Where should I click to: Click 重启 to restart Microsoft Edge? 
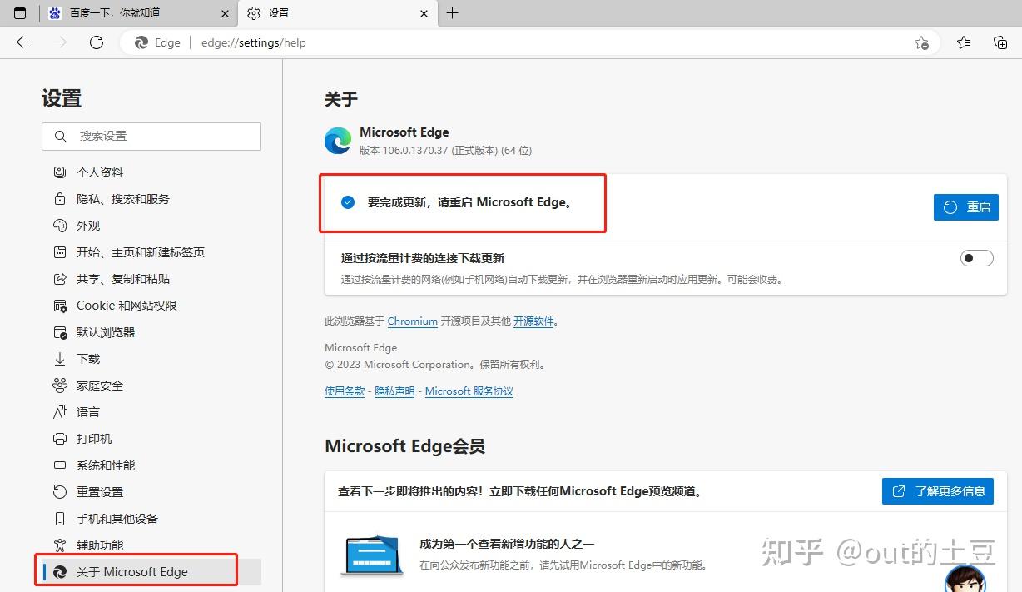tap(965, 207)
